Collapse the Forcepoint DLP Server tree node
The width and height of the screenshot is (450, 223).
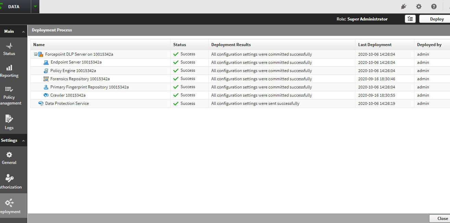(36, 54)
